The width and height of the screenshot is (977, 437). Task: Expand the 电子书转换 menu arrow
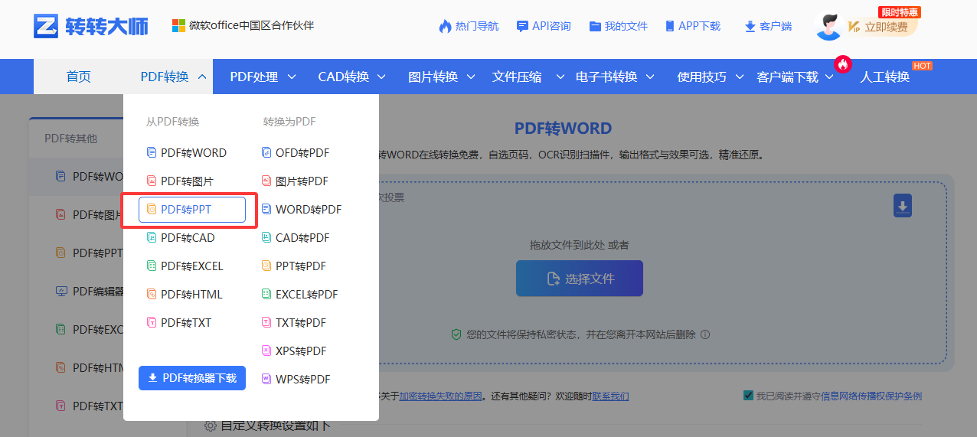pyautogui.click(x=650, y=77)
